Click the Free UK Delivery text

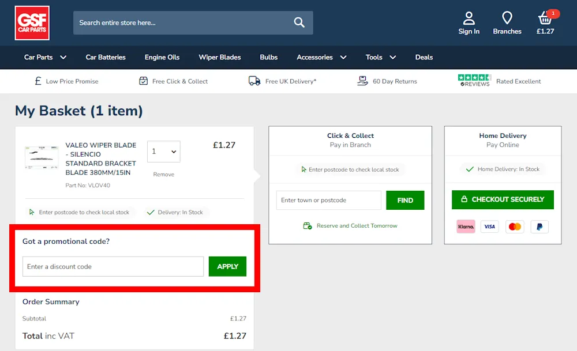point(291,81)
